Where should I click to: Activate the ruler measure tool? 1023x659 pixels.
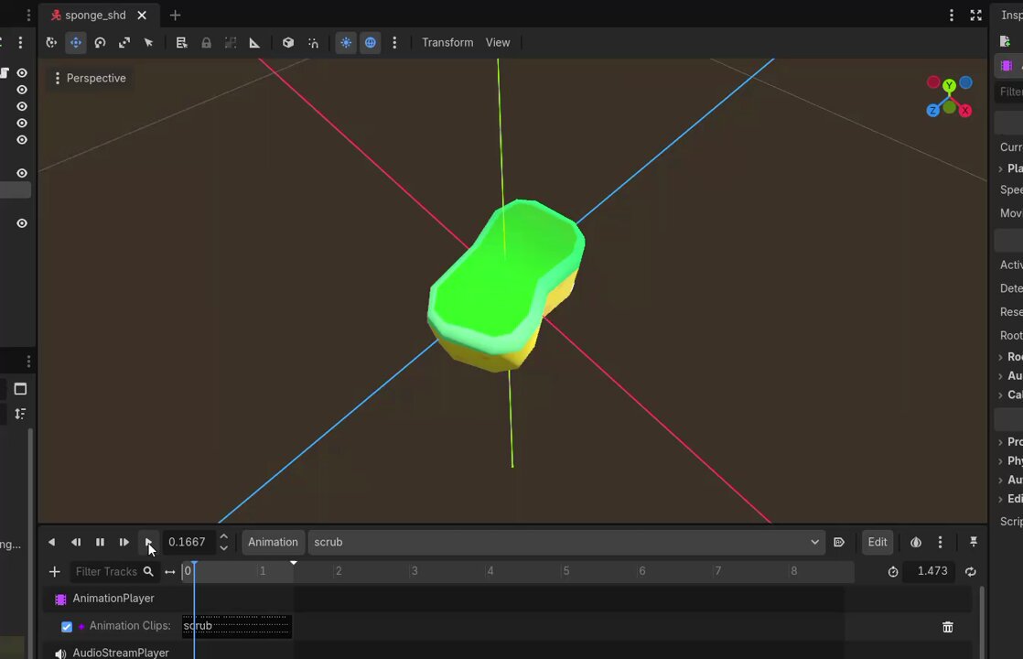[254, 42]
